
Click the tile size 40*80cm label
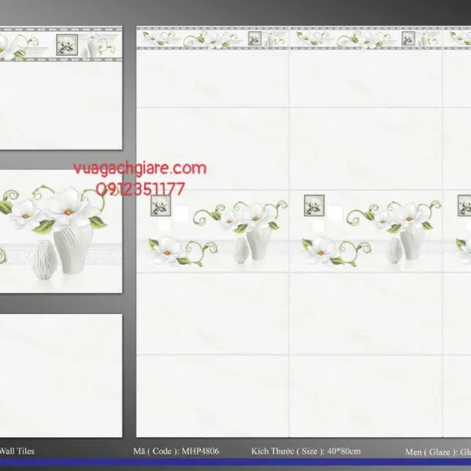click(306, 451)
